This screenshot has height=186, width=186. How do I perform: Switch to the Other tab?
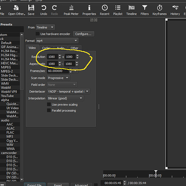tap(74, 48)
